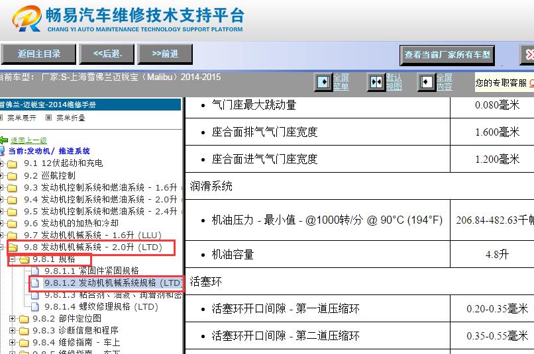
Task: Open 9.2 巡航控制
Action: coord(50,175)
